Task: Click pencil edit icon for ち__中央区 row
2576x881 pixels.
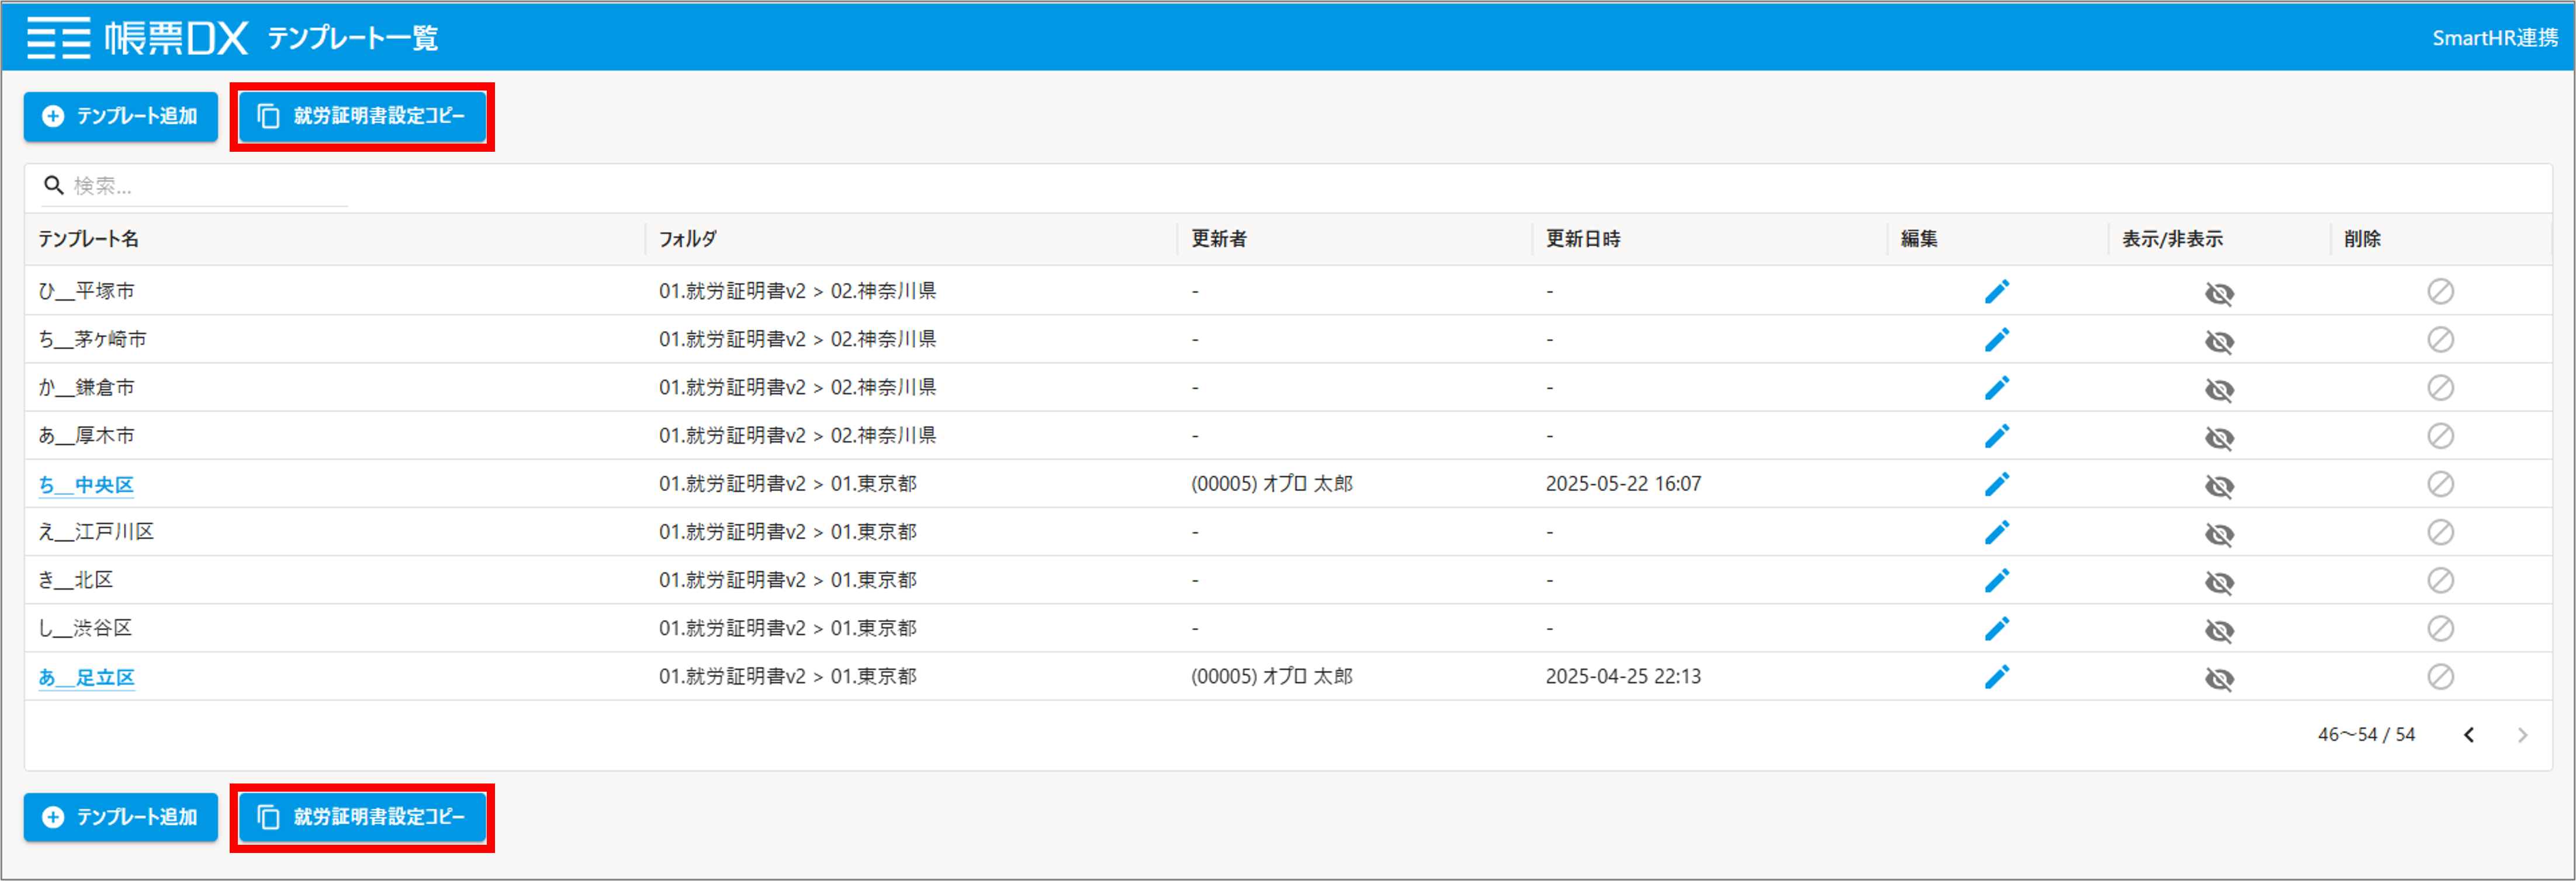Action: (x=1996, y=485)
